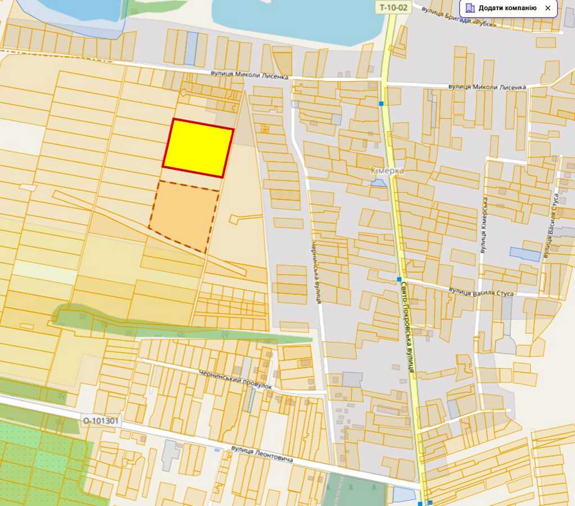Click the blue stop marker at Василя Стуса junction
575x506 pixels.
pos(399,279)
